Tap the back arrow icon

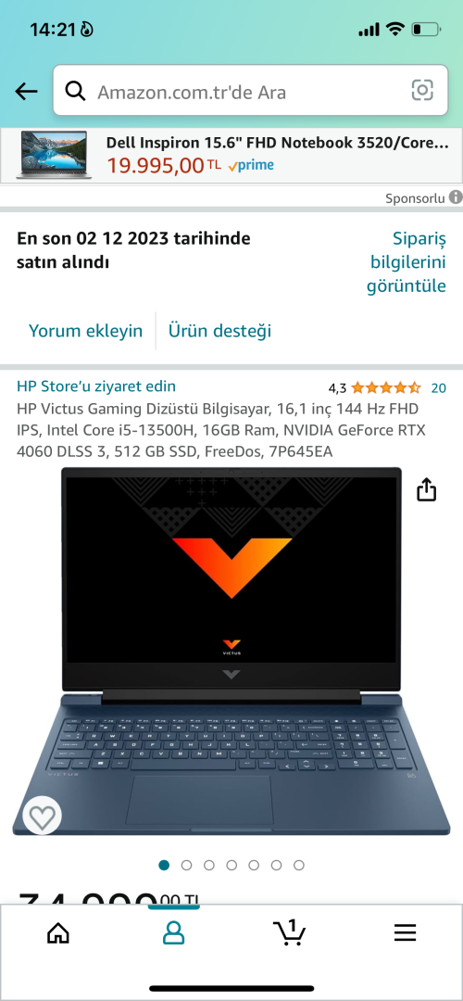pos(26,91)
